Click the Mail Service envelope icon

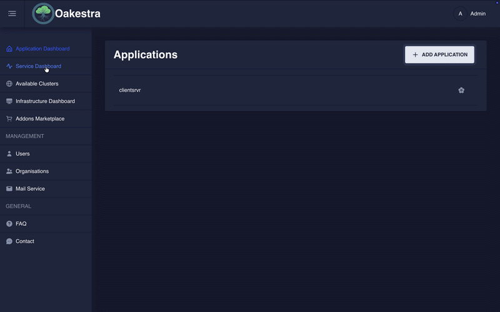(x=9, y=188)
